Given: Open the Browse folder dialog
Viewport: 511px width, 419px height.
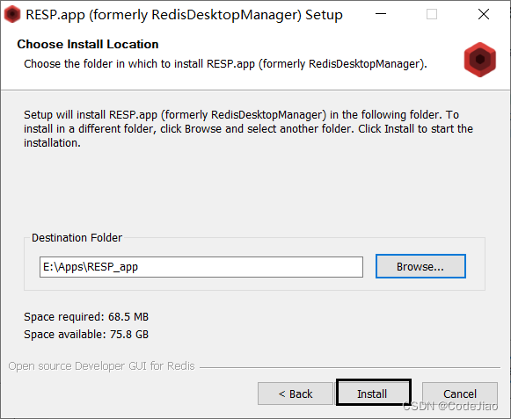Looking at the screenshot, I should (x=420, y=266).
